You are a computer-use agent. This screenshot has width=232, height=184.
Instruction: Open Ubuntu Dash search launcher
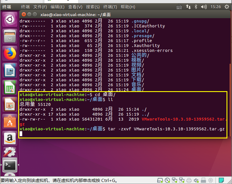[10, 19]
